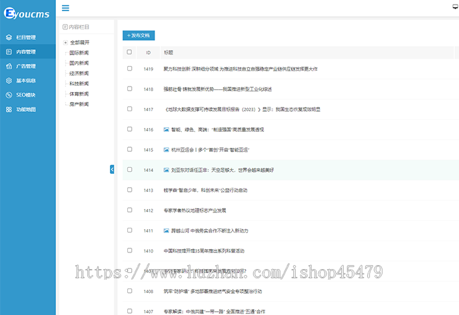Click the ID cell 1410

coord(149,251)
